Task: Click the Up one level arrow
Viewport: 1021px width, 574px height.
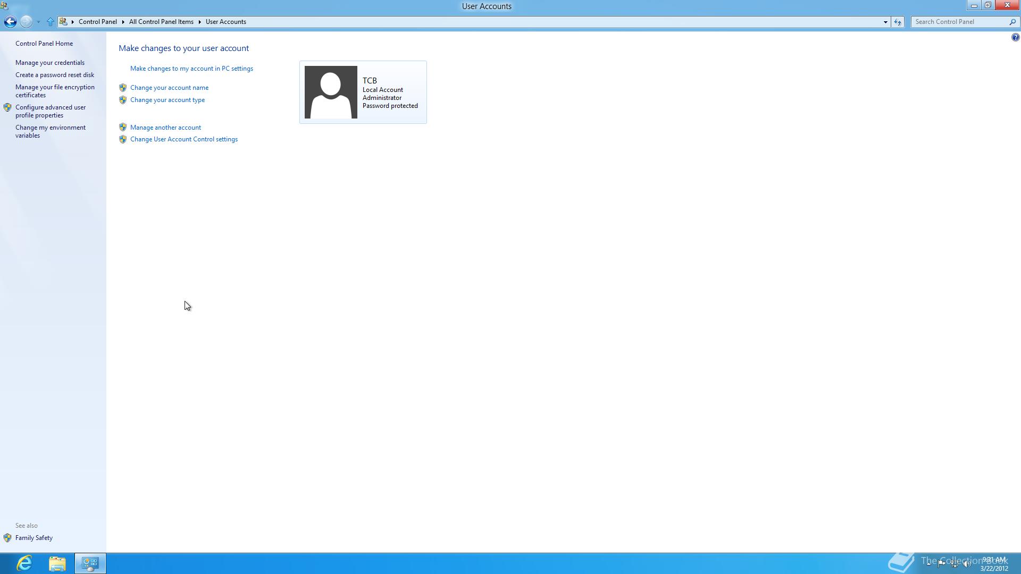Action: pyautogui.click(x=51, y=22)
